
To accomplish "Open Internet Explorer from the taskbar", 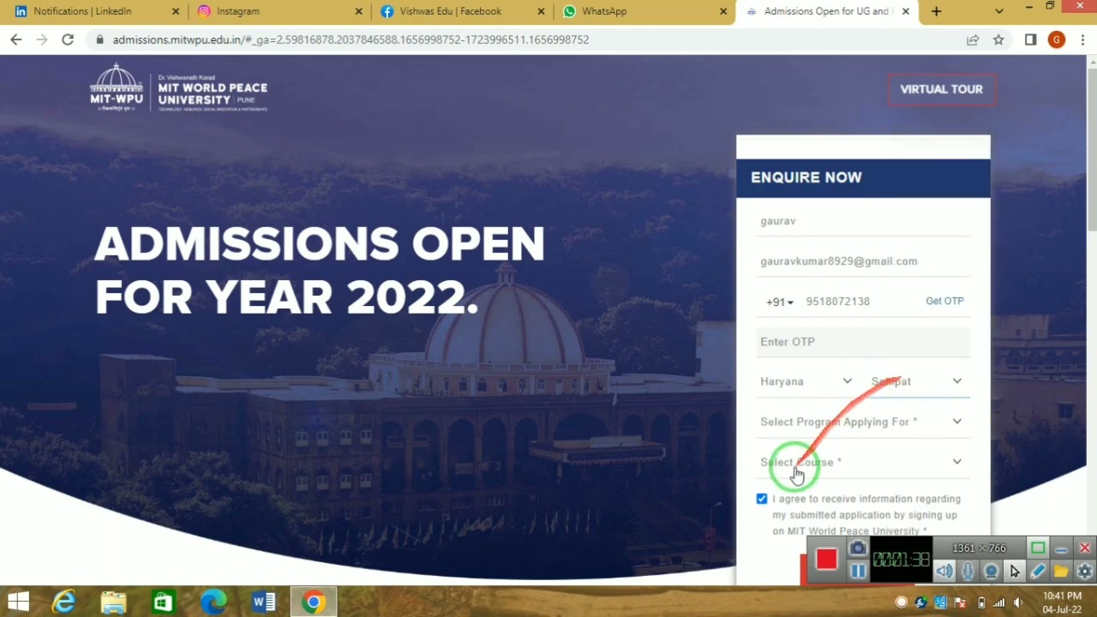I will pos(64,602).
